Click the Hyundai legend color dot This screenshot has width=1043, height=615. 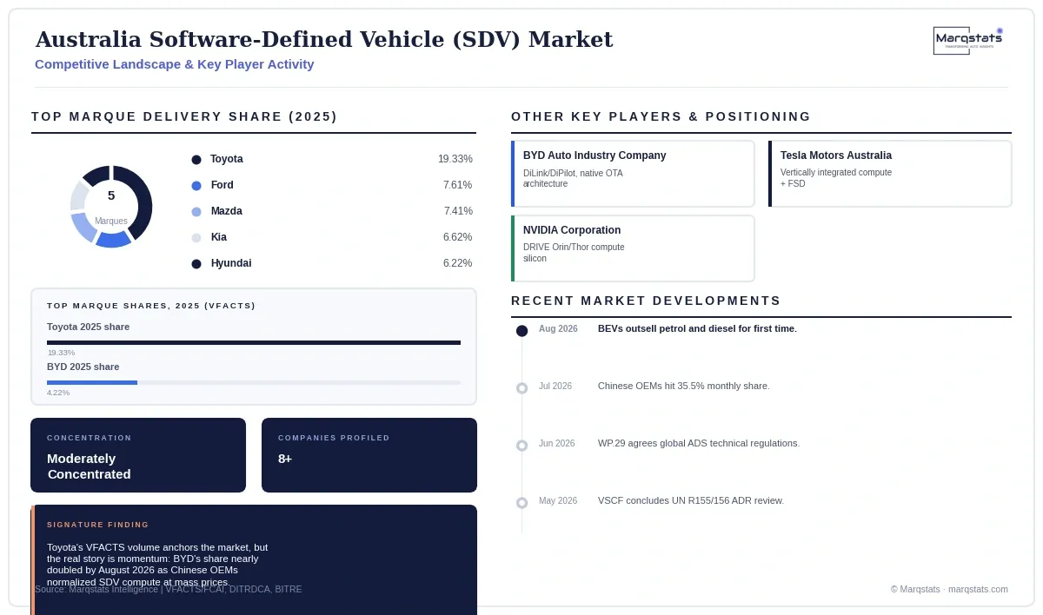(196, 264)
